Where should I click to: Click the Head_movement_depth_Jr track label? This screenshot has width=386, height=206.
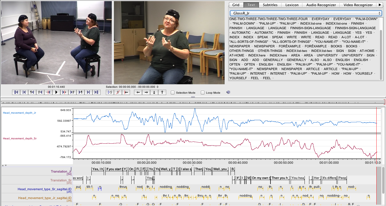pos(20,113)
